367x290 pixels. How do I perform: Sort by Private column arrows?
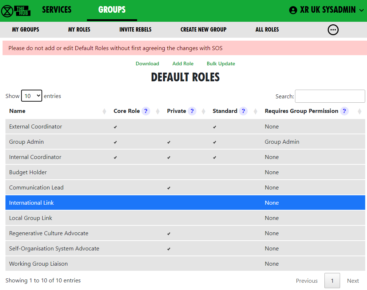tap(204, 111)
